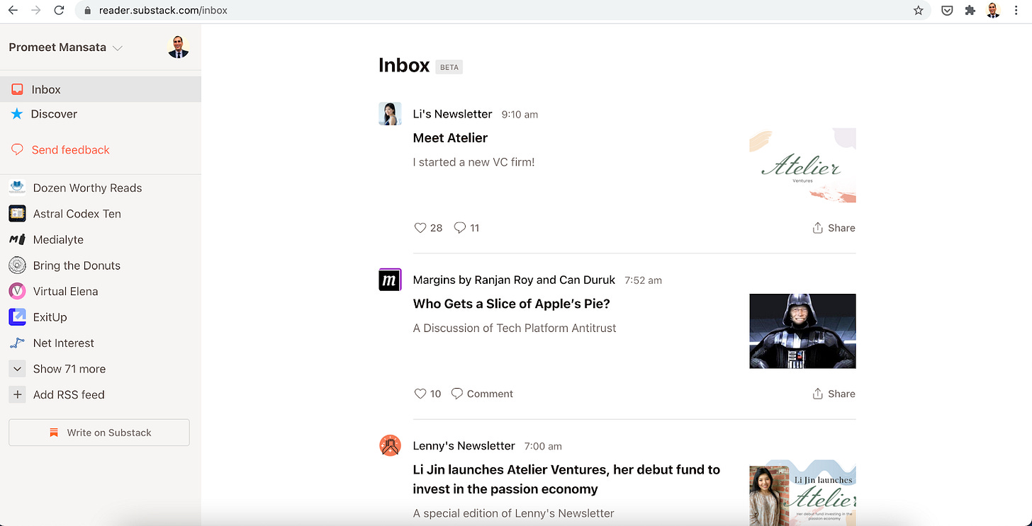Click the browser forward arrow
This screenshot has width=1032, height=526.
[36, 11]
